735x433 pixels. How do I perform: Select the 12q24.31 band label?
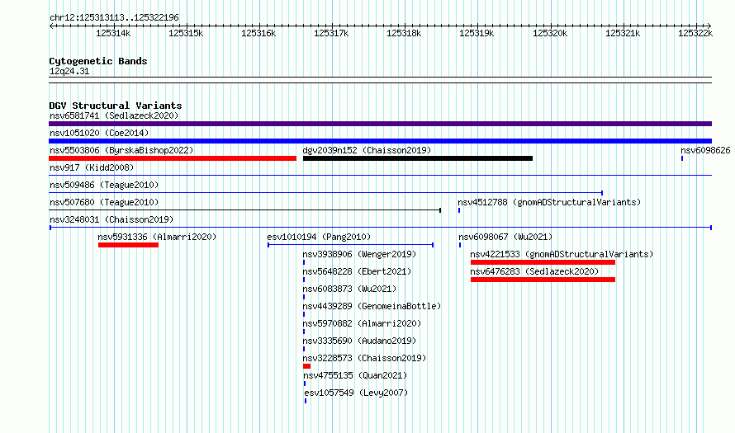coord(69,71)
